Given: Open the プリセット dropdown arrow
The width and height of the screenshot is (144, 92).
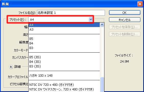Looking at the screenshot, I should (91, 19).
